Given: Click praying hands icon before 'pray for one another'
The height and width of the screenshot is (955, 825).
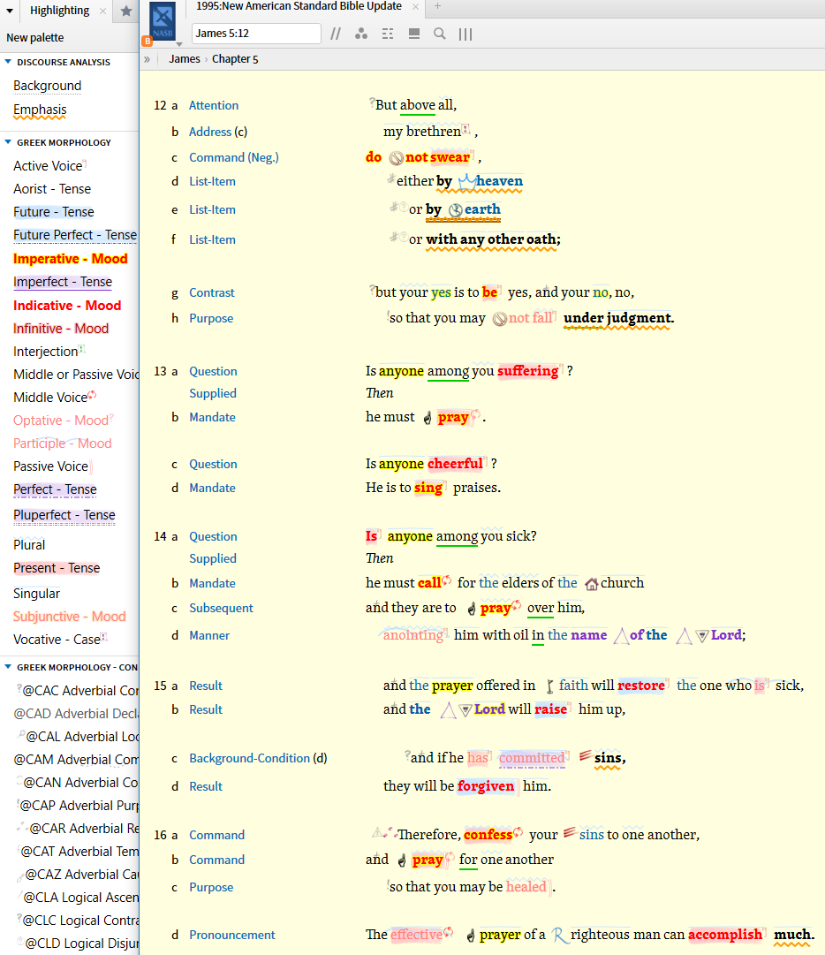Looking at the screenshot, I should point(402,860).
